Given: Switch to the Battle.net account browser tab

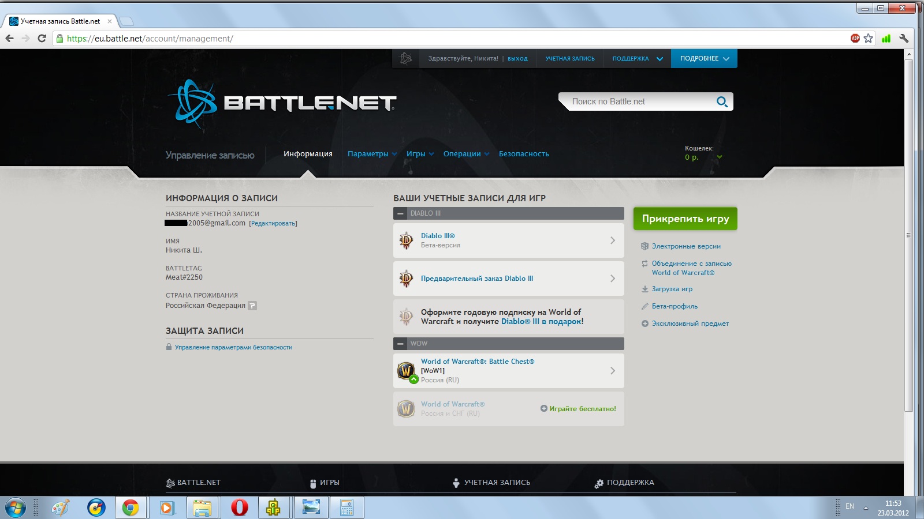Looking at the screenshot, I should pos(61,21).
